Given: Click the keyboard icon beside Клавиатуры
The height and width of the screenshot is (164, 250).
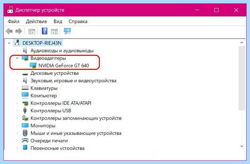Looking at the screenshot, I should [x=25, y=88].
